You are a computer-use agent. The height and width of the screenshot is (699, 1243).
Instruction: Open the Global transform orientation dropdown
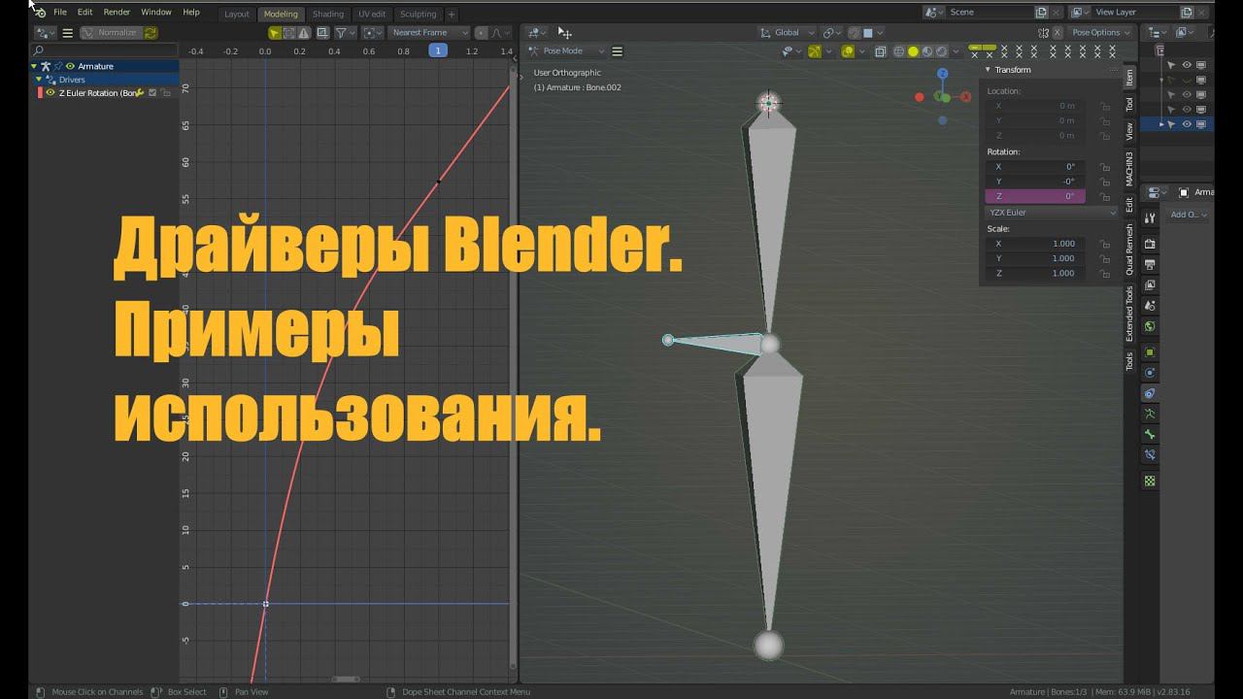tap(787, 32)
